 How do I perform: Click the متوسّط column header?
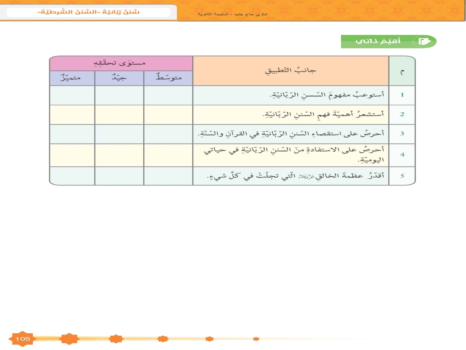click(x=168, y=78)
